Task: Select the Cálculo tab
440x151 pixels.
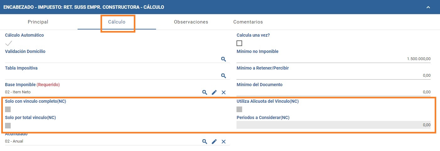Action: point(117,22)
